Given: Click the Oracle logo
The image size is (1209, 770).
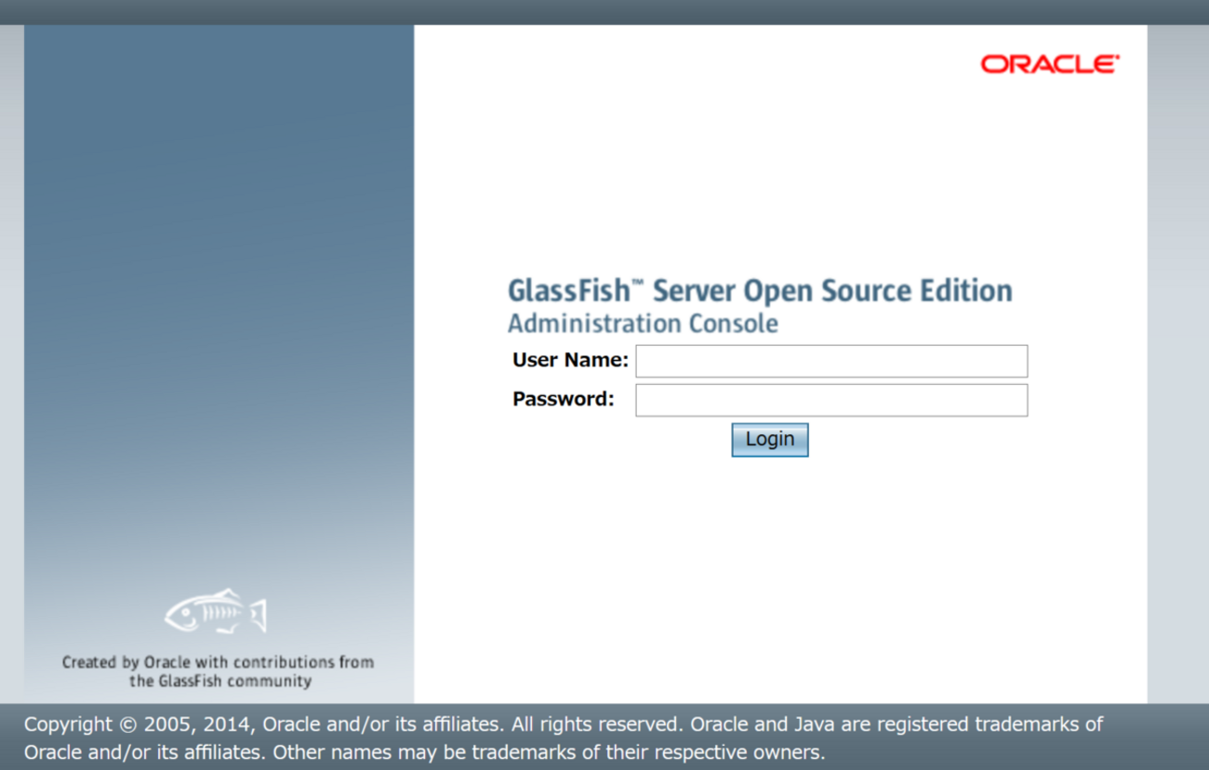Looking at the screenshot, I should [1050, 64].
